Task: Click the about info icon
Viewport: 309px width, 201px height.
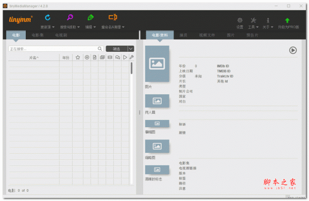Action: click(268, 20)
